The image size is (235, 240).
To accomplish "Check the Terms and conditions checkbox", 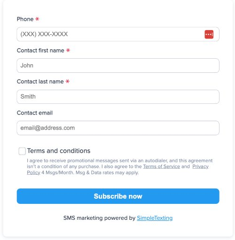I will (x=22, y=151).
